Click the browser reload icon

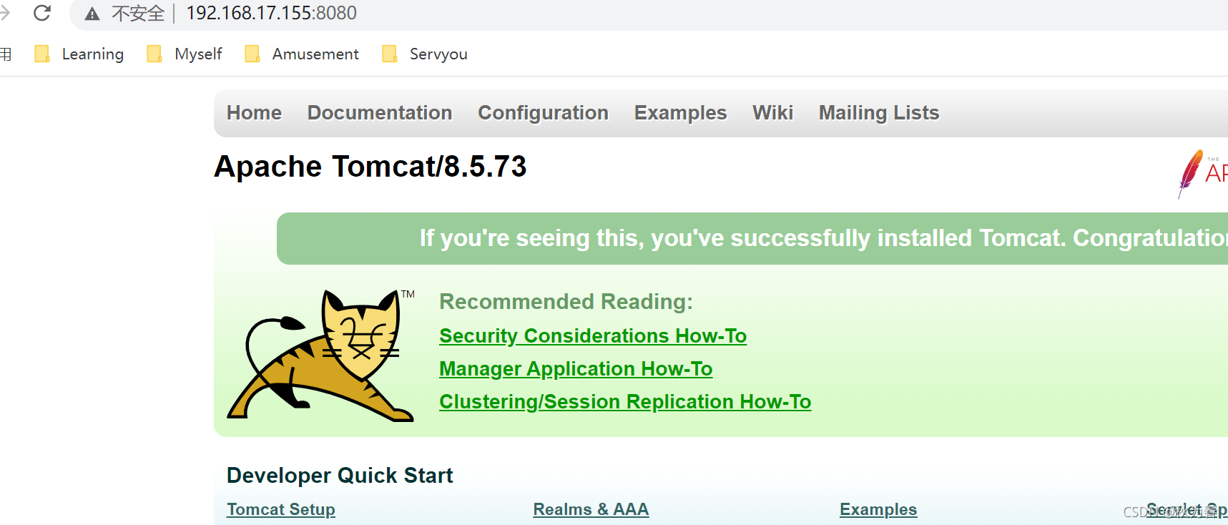(x=42, y=13)
